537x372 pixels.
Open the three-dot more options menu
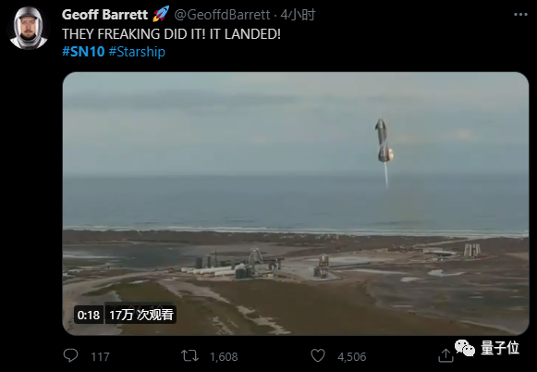(520, 15)
